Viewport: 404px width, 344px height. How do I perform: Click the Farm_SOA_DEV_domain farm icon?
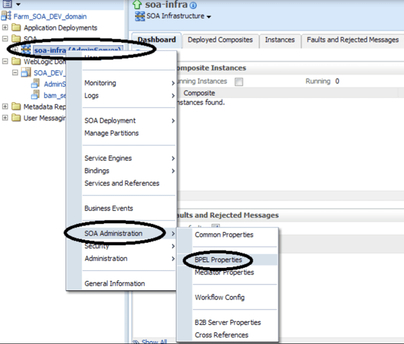pyautogui.click(x=7, y=16)
